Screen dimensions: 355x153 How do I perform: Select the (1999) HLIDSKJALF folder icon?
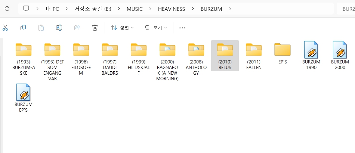point(139,50)
